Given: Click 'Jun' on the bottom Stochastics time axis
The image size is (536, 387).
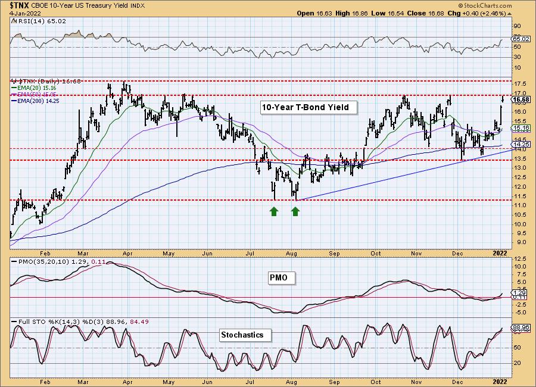Looking at the screenshot, I should point(207,382).
